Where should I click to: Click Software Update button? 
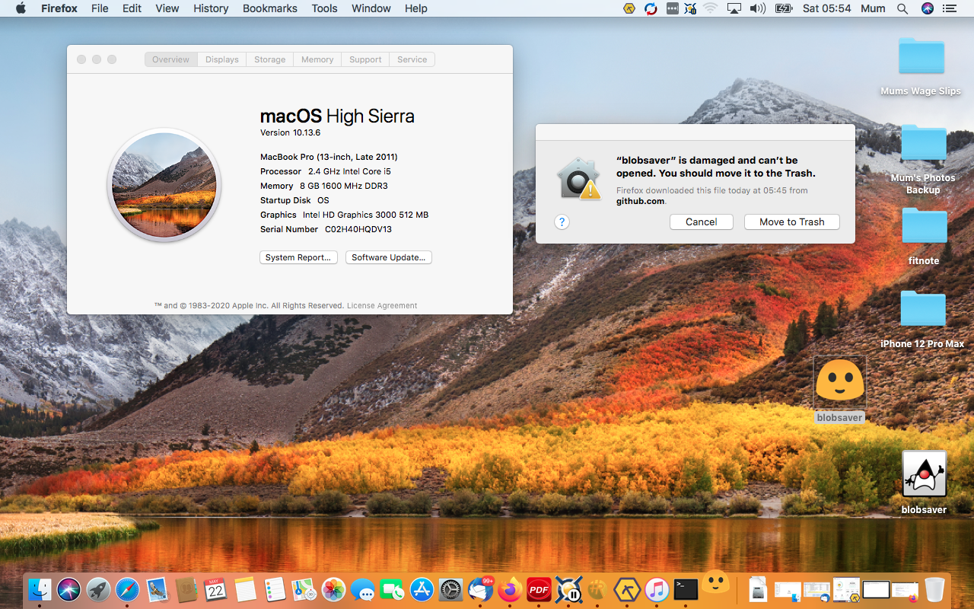389,257
